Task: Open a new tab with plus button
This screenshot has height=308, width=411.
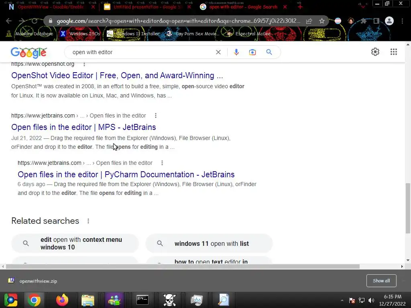Action: click(300, 7)
